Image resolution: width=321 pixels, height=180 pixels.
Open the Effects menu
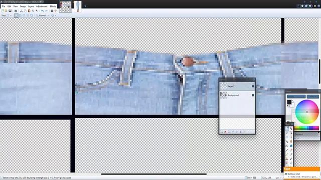pyautogui.click(x=53, y=6)
